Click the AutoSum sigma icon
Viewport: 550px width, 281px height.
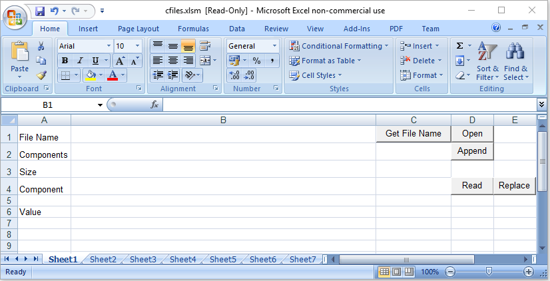[459, 46]
